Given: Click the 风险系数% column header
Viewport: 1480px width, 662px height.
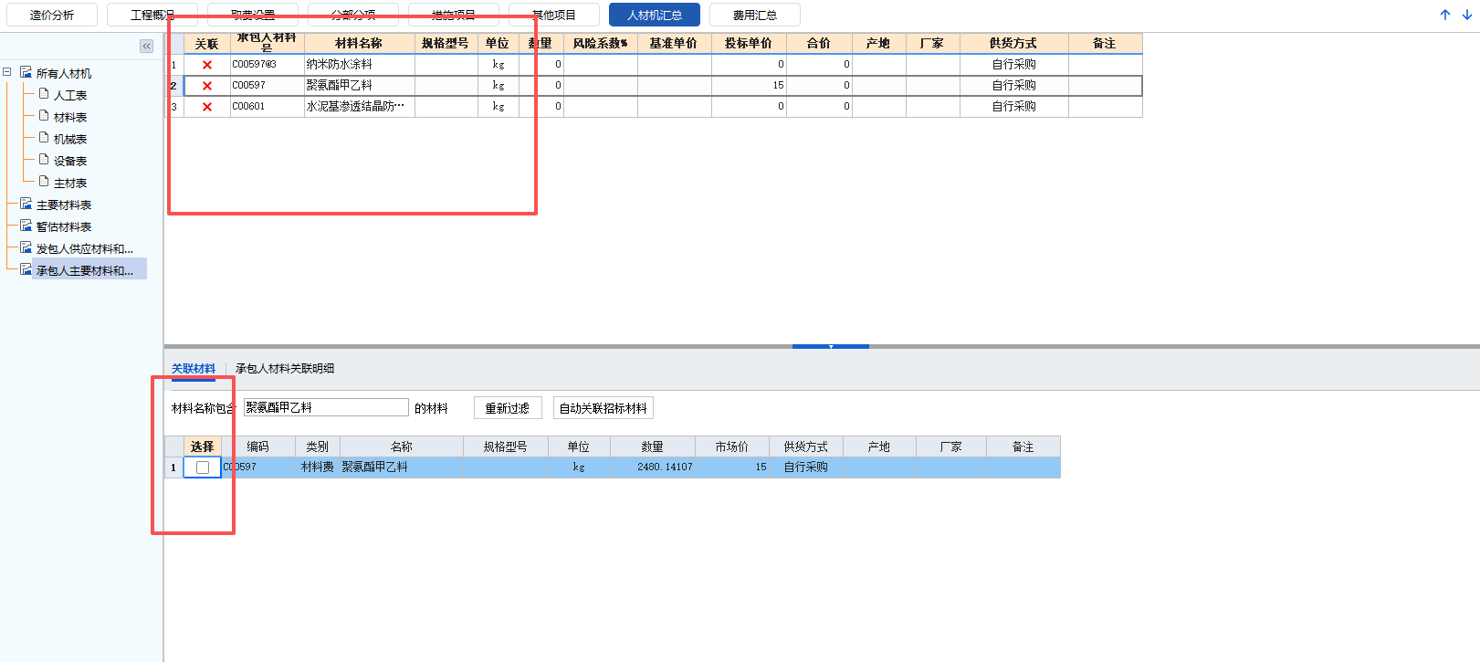Looking at the screenshot, I should (x=601, y=43).
